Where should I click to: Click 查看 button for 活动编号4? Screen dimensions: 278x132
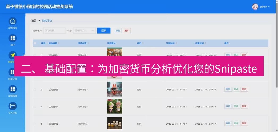(x=228, y=106)
